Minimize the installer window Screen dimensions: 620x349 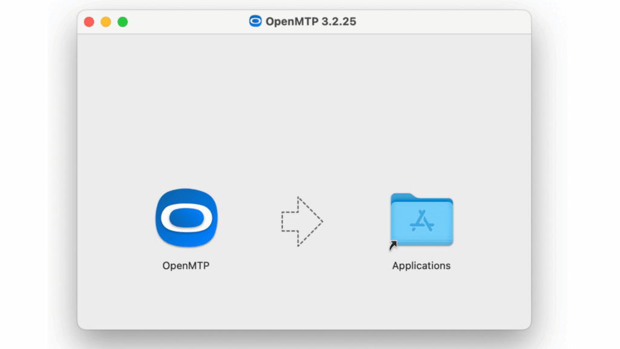(105, 21)
